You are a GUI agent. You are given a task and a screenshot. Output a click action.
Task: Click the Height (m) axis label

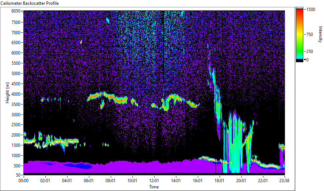pyautogui.click(x=7, y=93)
